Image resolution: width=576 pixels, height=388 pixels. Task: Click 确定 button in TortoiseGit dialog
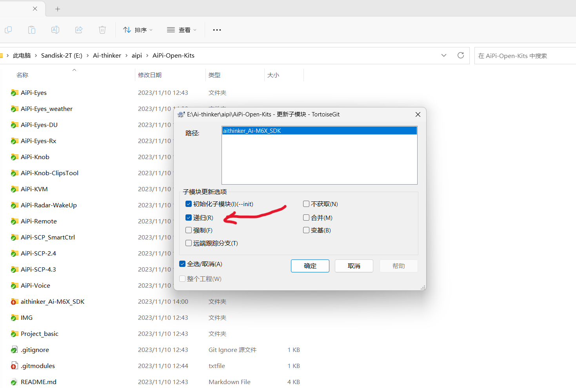(310, 266)
